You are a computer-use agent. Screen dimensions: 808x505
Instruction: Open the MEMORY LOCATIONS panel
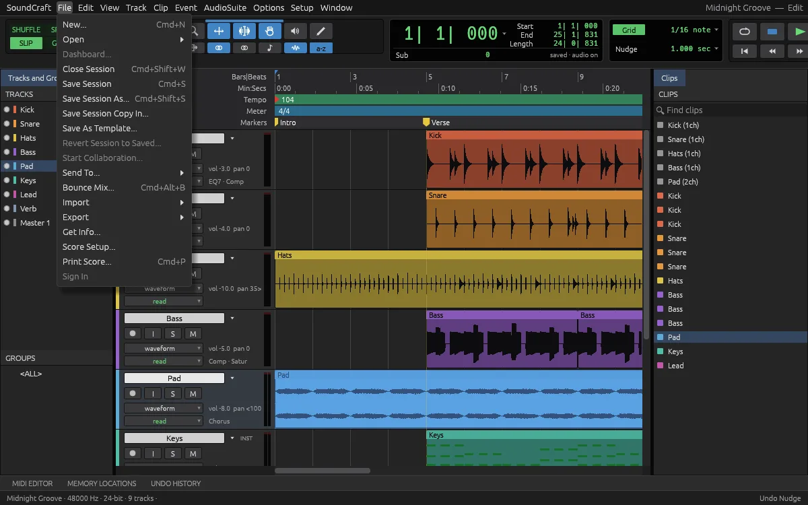[102, 483]
